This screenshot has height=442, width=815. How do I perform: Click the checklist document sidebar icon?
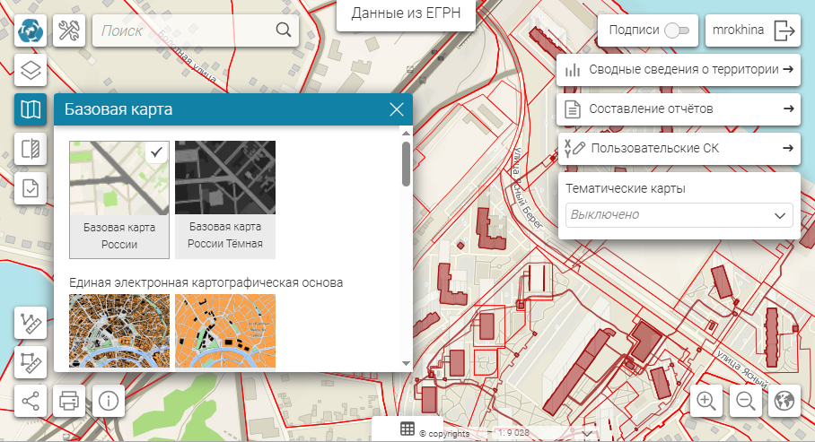[x=31, y=188]
